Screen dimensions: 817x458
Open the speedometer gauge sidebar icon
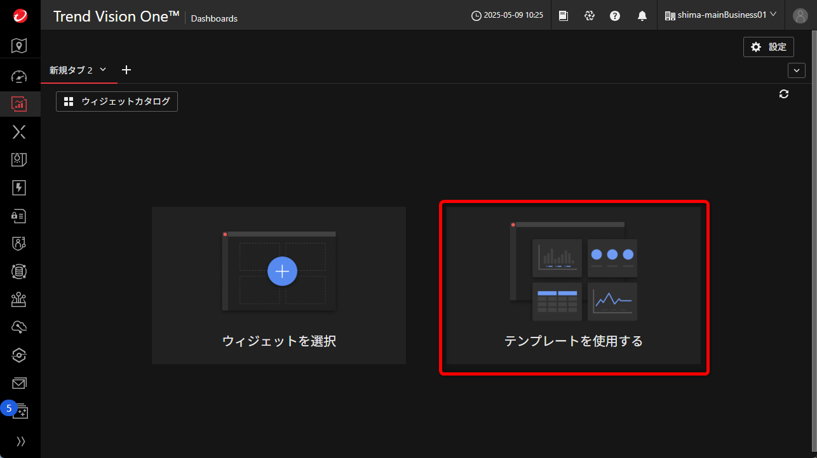tap(19, 77)
